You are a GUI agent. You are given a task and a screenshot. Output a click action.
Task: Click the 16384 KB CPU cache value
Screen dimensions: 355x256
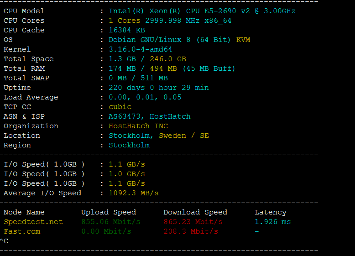[x=126, y=30]
